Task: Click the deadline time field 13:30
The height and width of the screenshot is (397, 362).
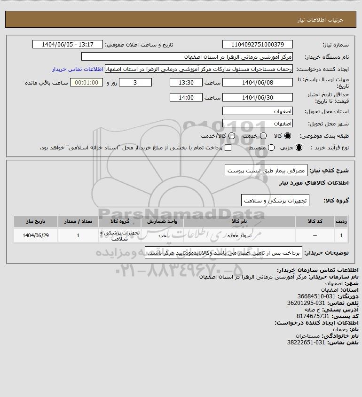Action: [x=186, y=83]
